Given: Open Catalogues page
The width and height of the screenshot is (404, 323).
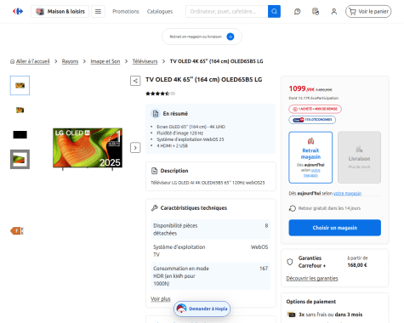Looking at the screenshot, I should (x=160, y=11).
